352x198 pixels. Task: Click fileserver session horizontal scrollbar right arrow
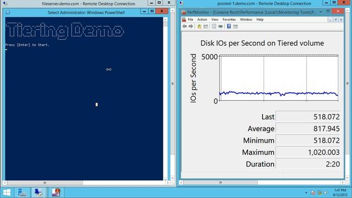[x=168, y=183]
